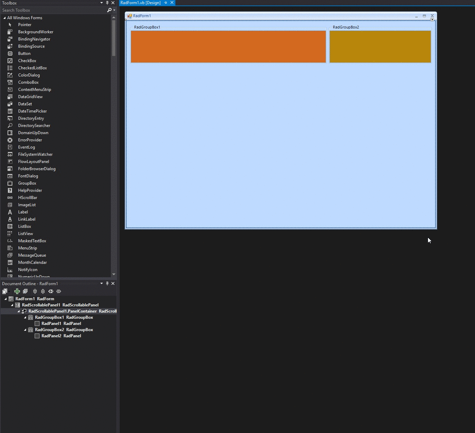The height and width of the screenshot is (433, 475).
Task: Select the DirectorySearcher component
Action: [x=34, y=126]
